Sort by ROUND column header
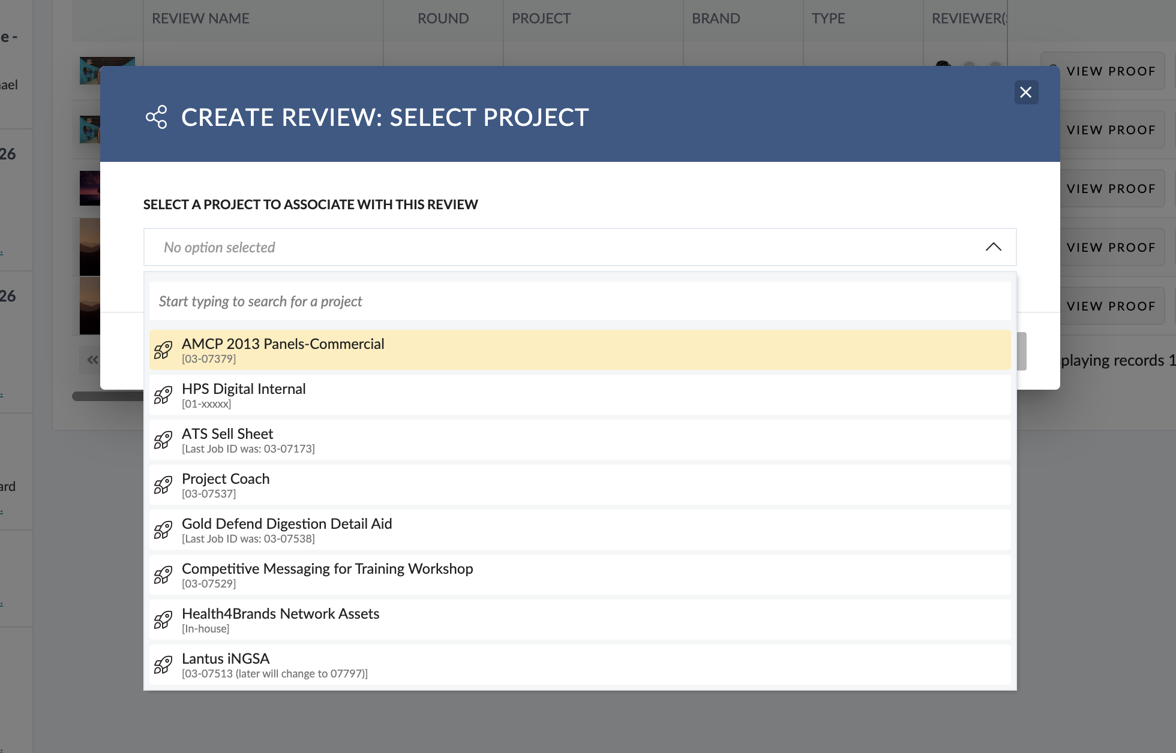This screenshot has width=1176, height=753. [x=443, y=19]
